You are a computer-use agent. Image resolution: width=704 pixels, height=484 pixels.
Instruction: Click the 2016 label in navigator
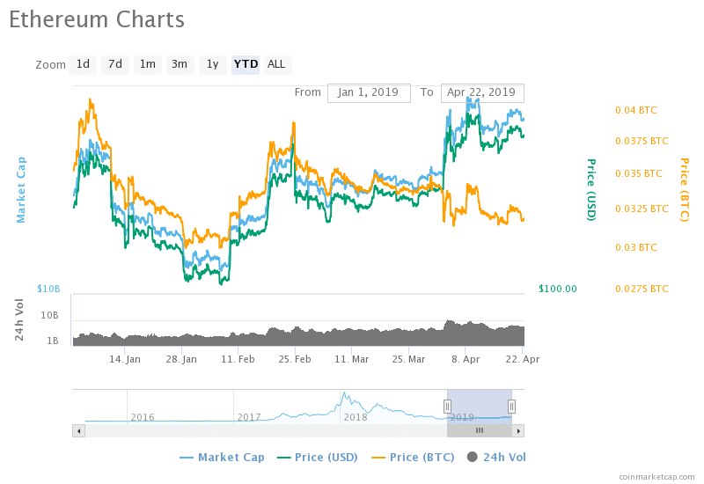(x=143, y=417)
